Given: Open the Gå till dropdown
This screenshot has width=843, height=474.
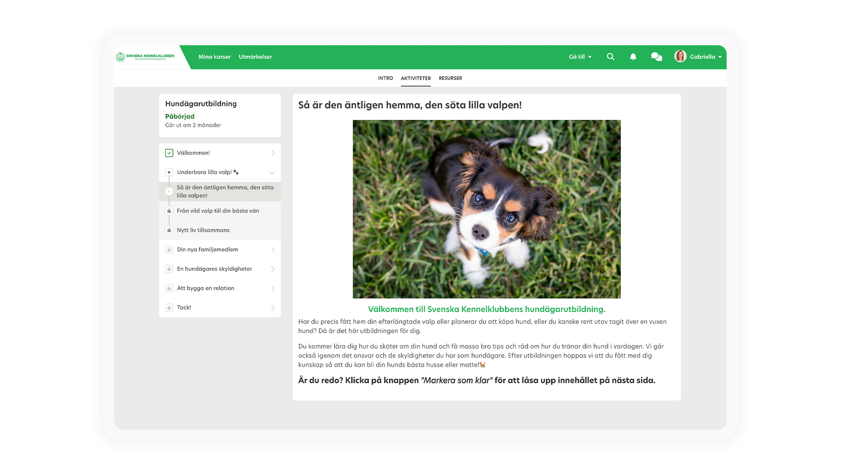Looking at the screenshot, I should (580, 57).
